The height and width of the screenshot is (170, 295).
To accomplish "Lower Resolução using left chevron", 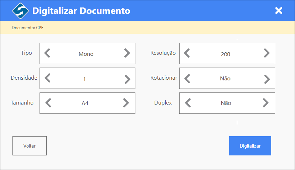I will [187, 53].
